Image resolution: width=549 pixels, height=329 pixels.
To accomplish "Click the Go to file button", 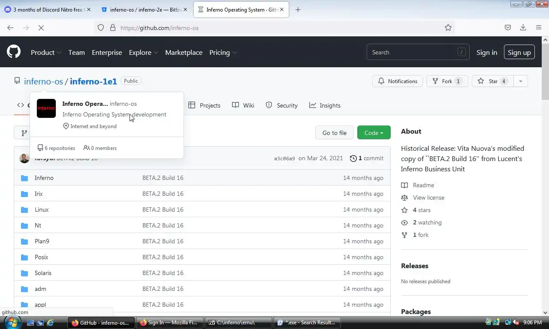I will (334, 133).
